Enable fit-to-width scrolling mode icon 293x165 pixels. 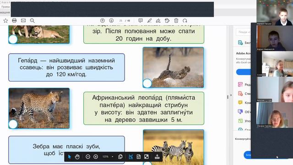131,157
